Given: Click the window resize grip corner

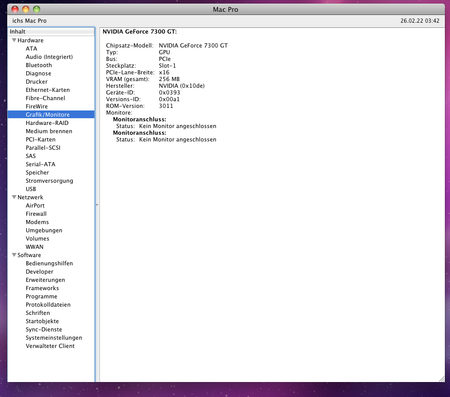Looking at the screenshot, I should pos(442,379).
